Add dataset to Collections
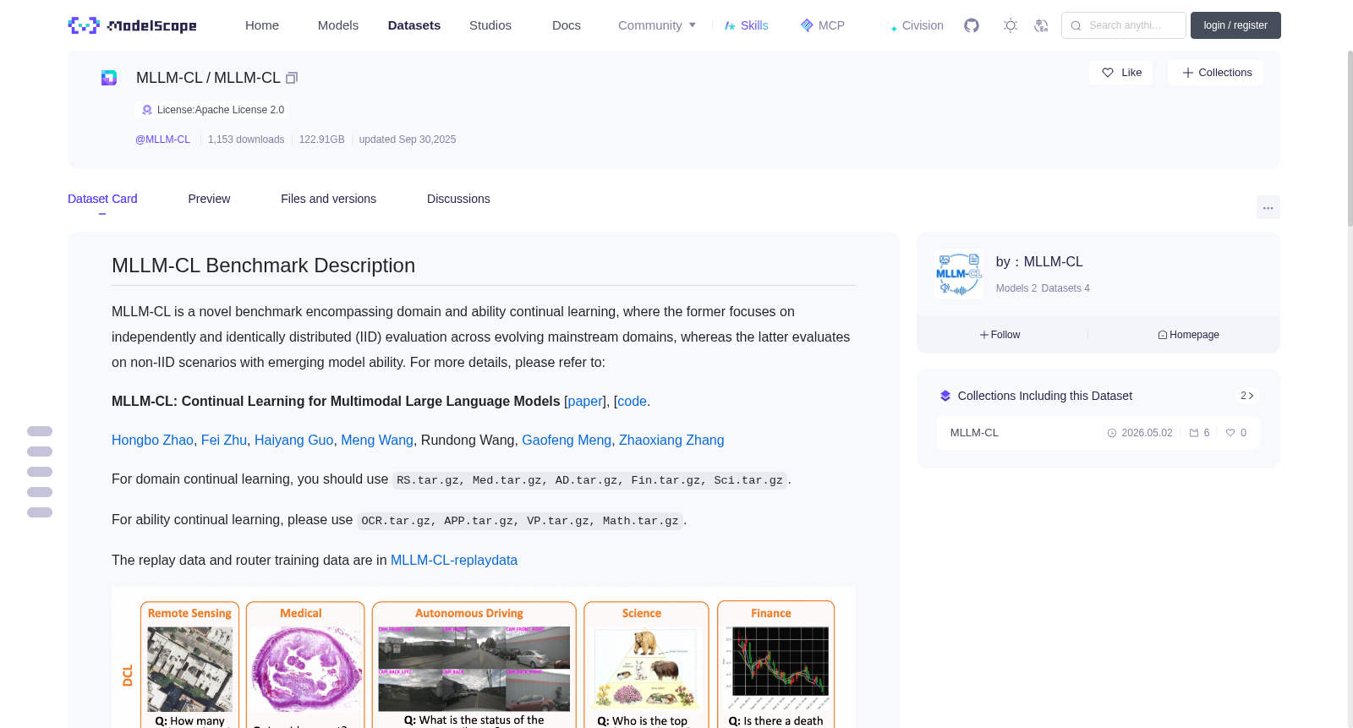The image size is (1353, 728). [x=1216, y=73]
